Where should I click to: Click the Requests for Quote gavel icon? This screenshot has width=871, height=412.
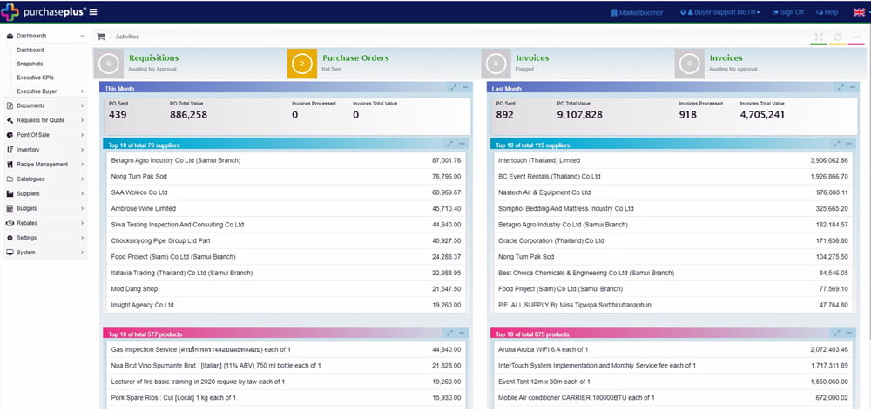[x=10, y=120]
